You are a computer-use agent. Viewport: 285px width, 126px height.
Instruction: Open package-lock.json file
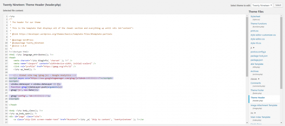coord(259,56)
